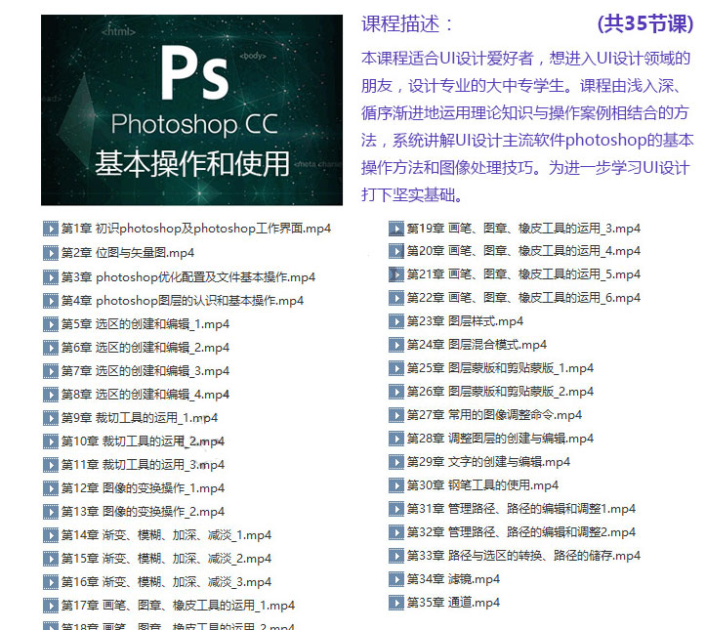The height and width of the screenshot is (630, 706).
Task: Click the play icon beside 第33章 路径与选区的转换
Action: (396, 556)
